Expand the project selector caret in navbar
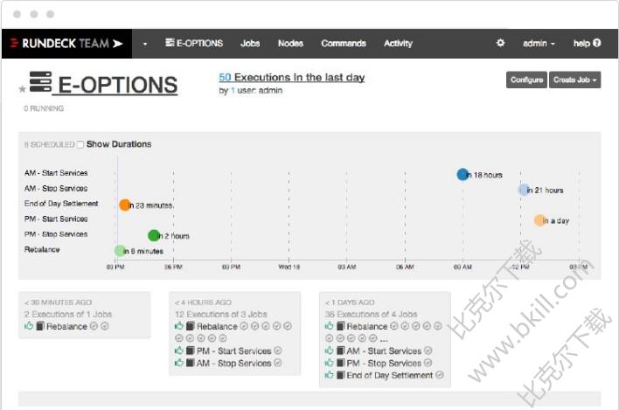 point(145,44)
